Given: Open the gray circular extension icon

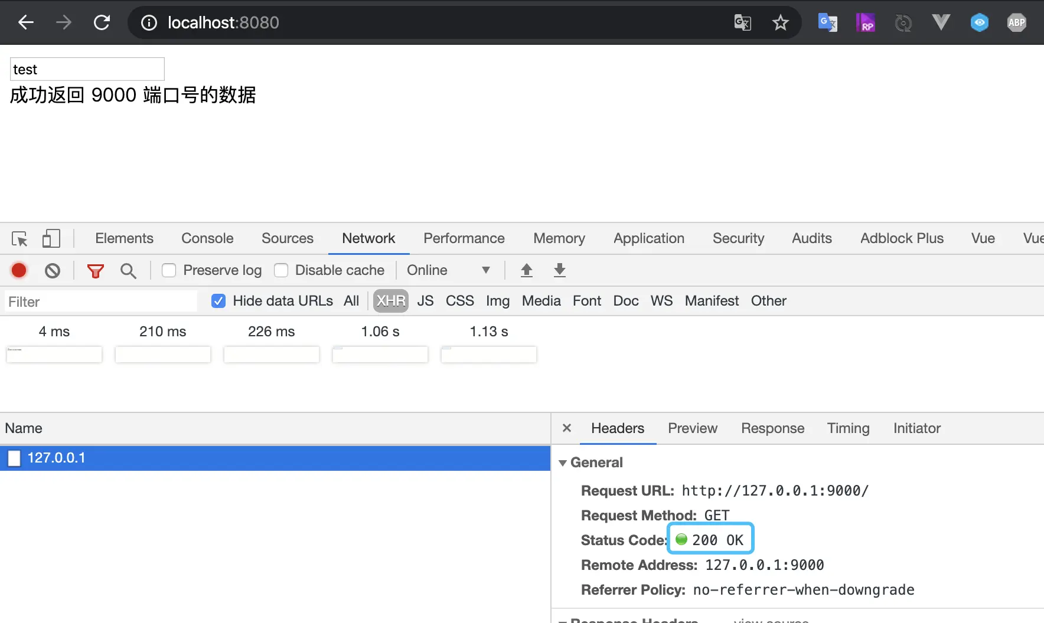Looking at the screenshot, I should pyautogui.click(x=903, y=22).
